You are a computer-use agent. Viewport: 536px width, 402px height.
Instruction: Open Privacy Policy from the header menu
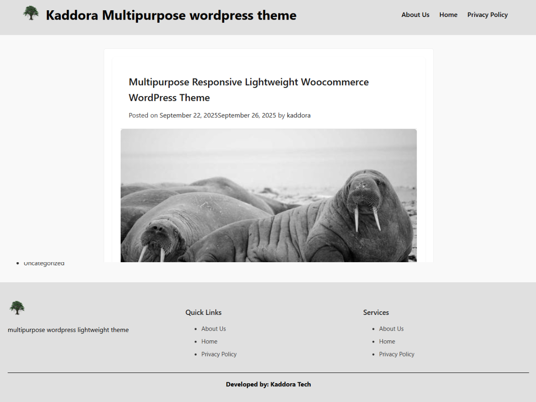point(487,14)
